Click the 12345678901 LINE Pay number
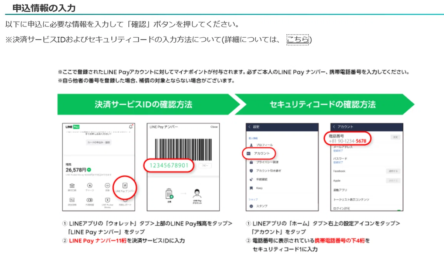444x263 pixels. (169, 165)
